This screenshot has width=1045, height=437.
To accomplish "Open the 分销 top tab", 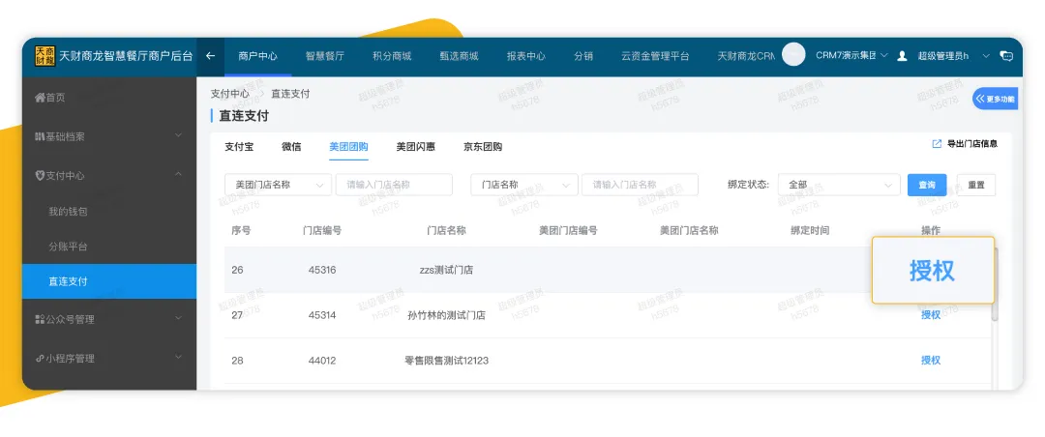I will pos(583,56).
